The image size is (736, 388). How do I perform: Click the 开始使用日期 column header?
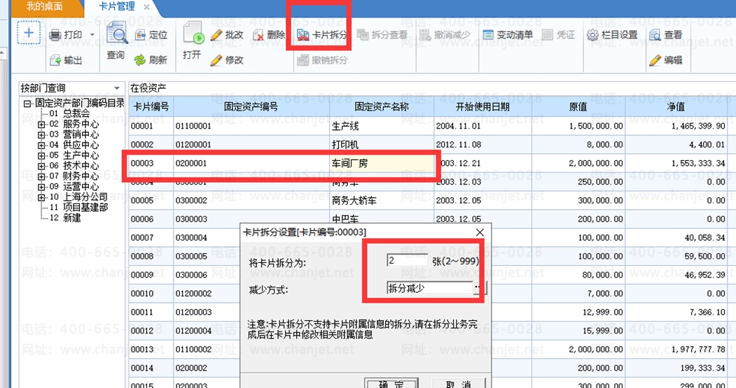pos(482,107)
